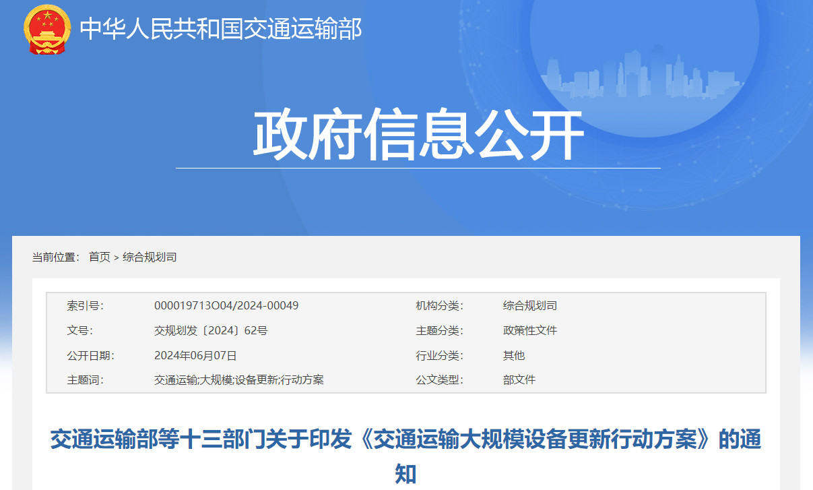Click the 当前位置 label

click(56, 257)
